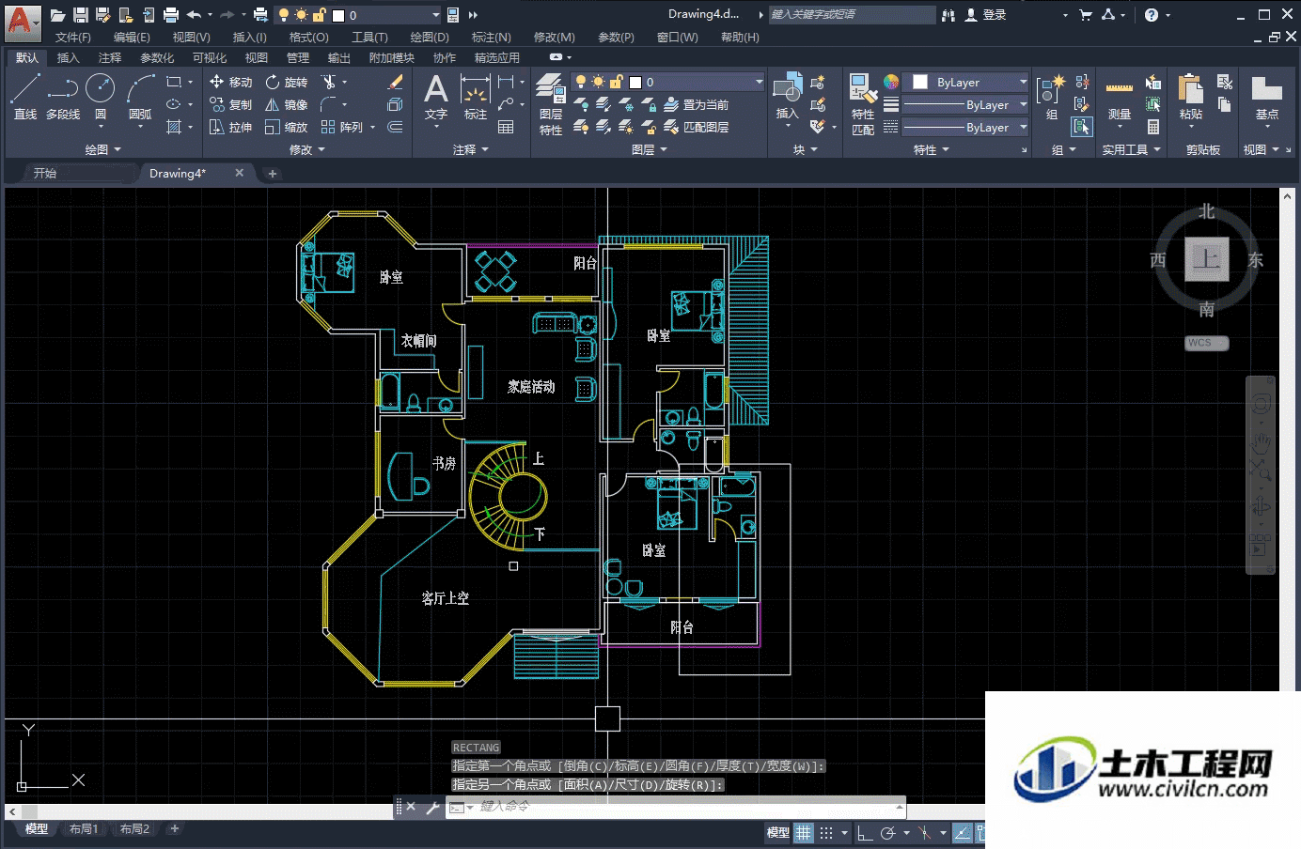Image resolution: width=1301 pixels, height=849 pixels.
Task: Click the Paste (粘贴) icon
Action: coord(1191,98)
